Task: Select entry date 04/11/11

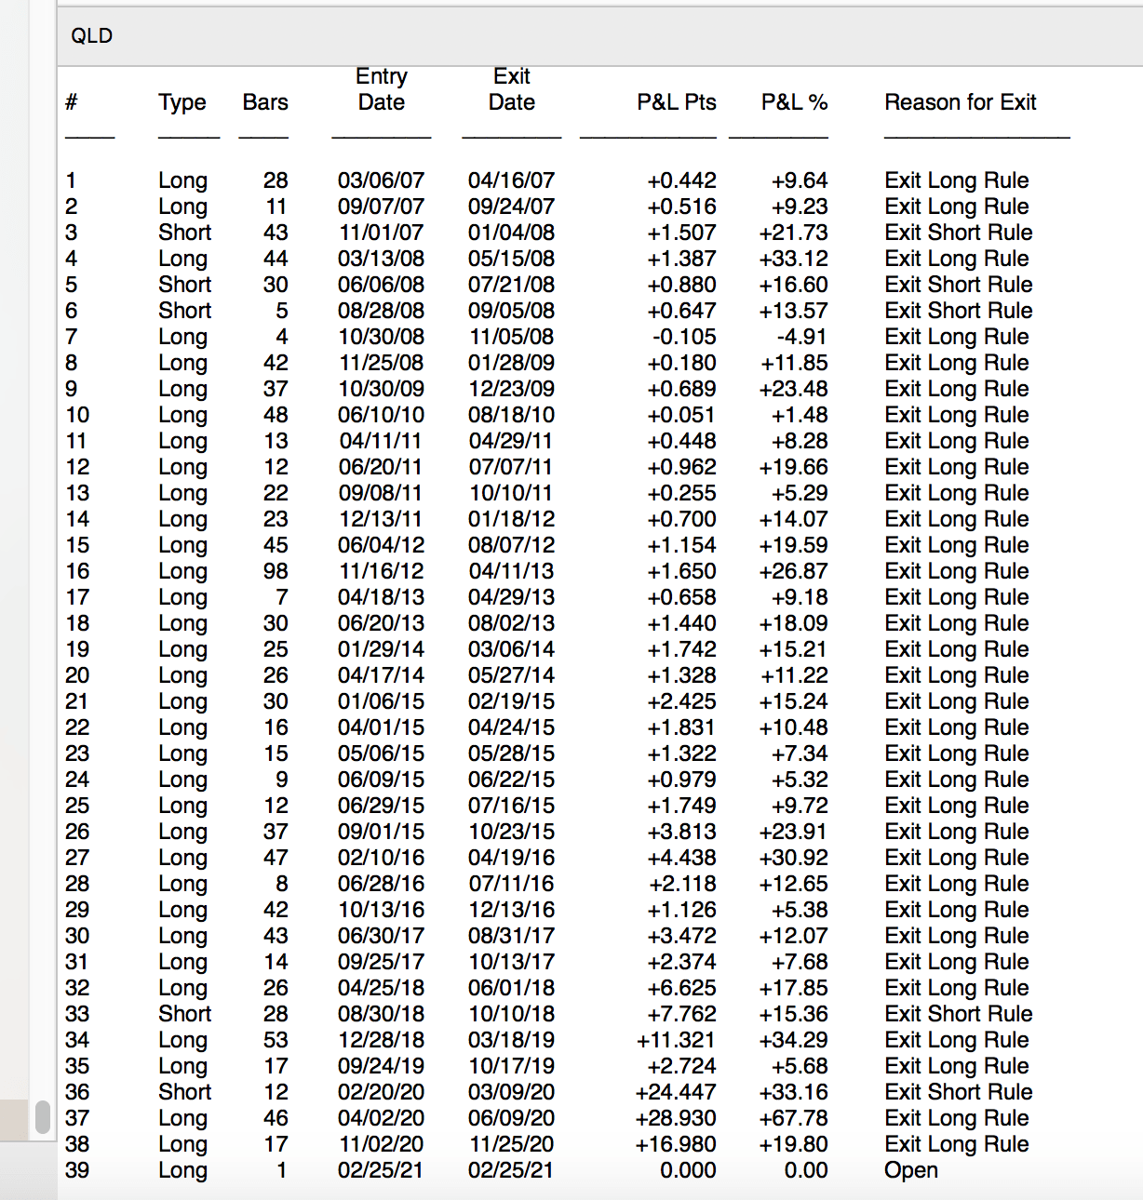Action: pos(381,441)
